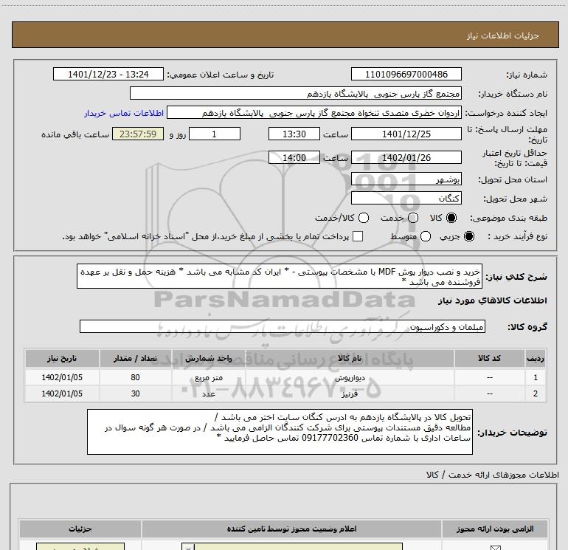Click announcement date field 1401/12/23 - 13:24

coord(108,74)
